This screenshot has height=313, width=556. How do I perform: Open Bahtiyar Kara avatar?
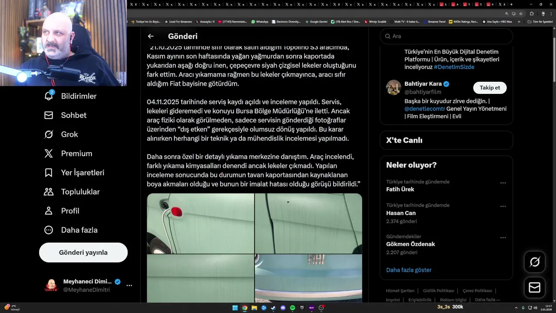394,87
